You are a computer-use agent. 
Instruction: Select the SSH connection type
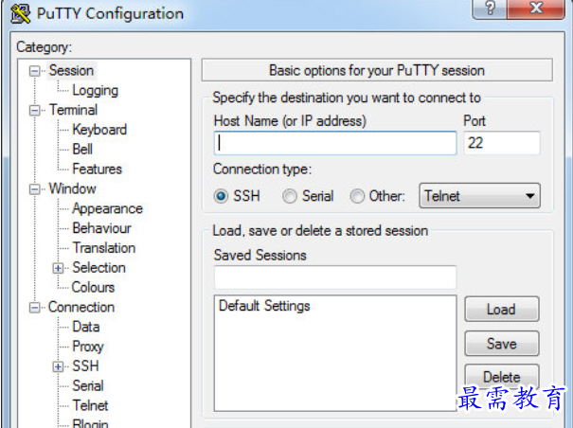coord(222,196)
